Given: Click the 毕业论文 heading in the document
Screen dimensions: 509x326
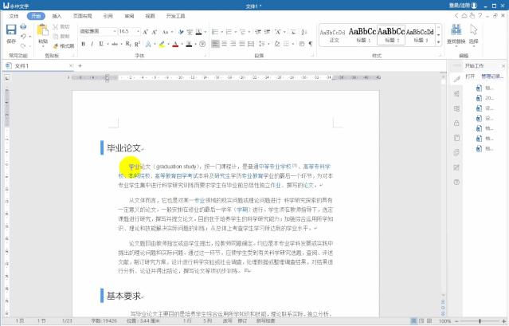Looking at the screenshot, I should click(124, 148).
